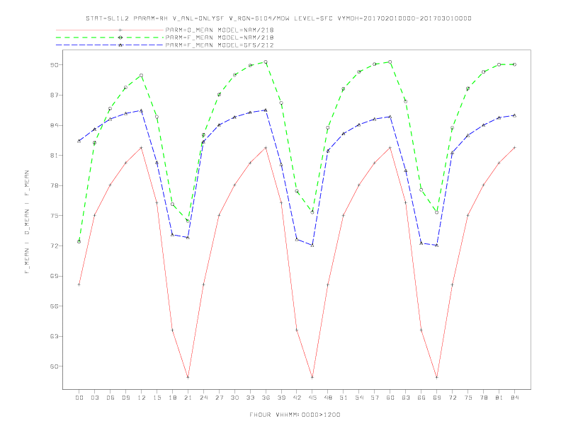This screenshot has height=433, width=561.
Task: Click x-axis forecast hour label 33
Action: click(250, 398)
